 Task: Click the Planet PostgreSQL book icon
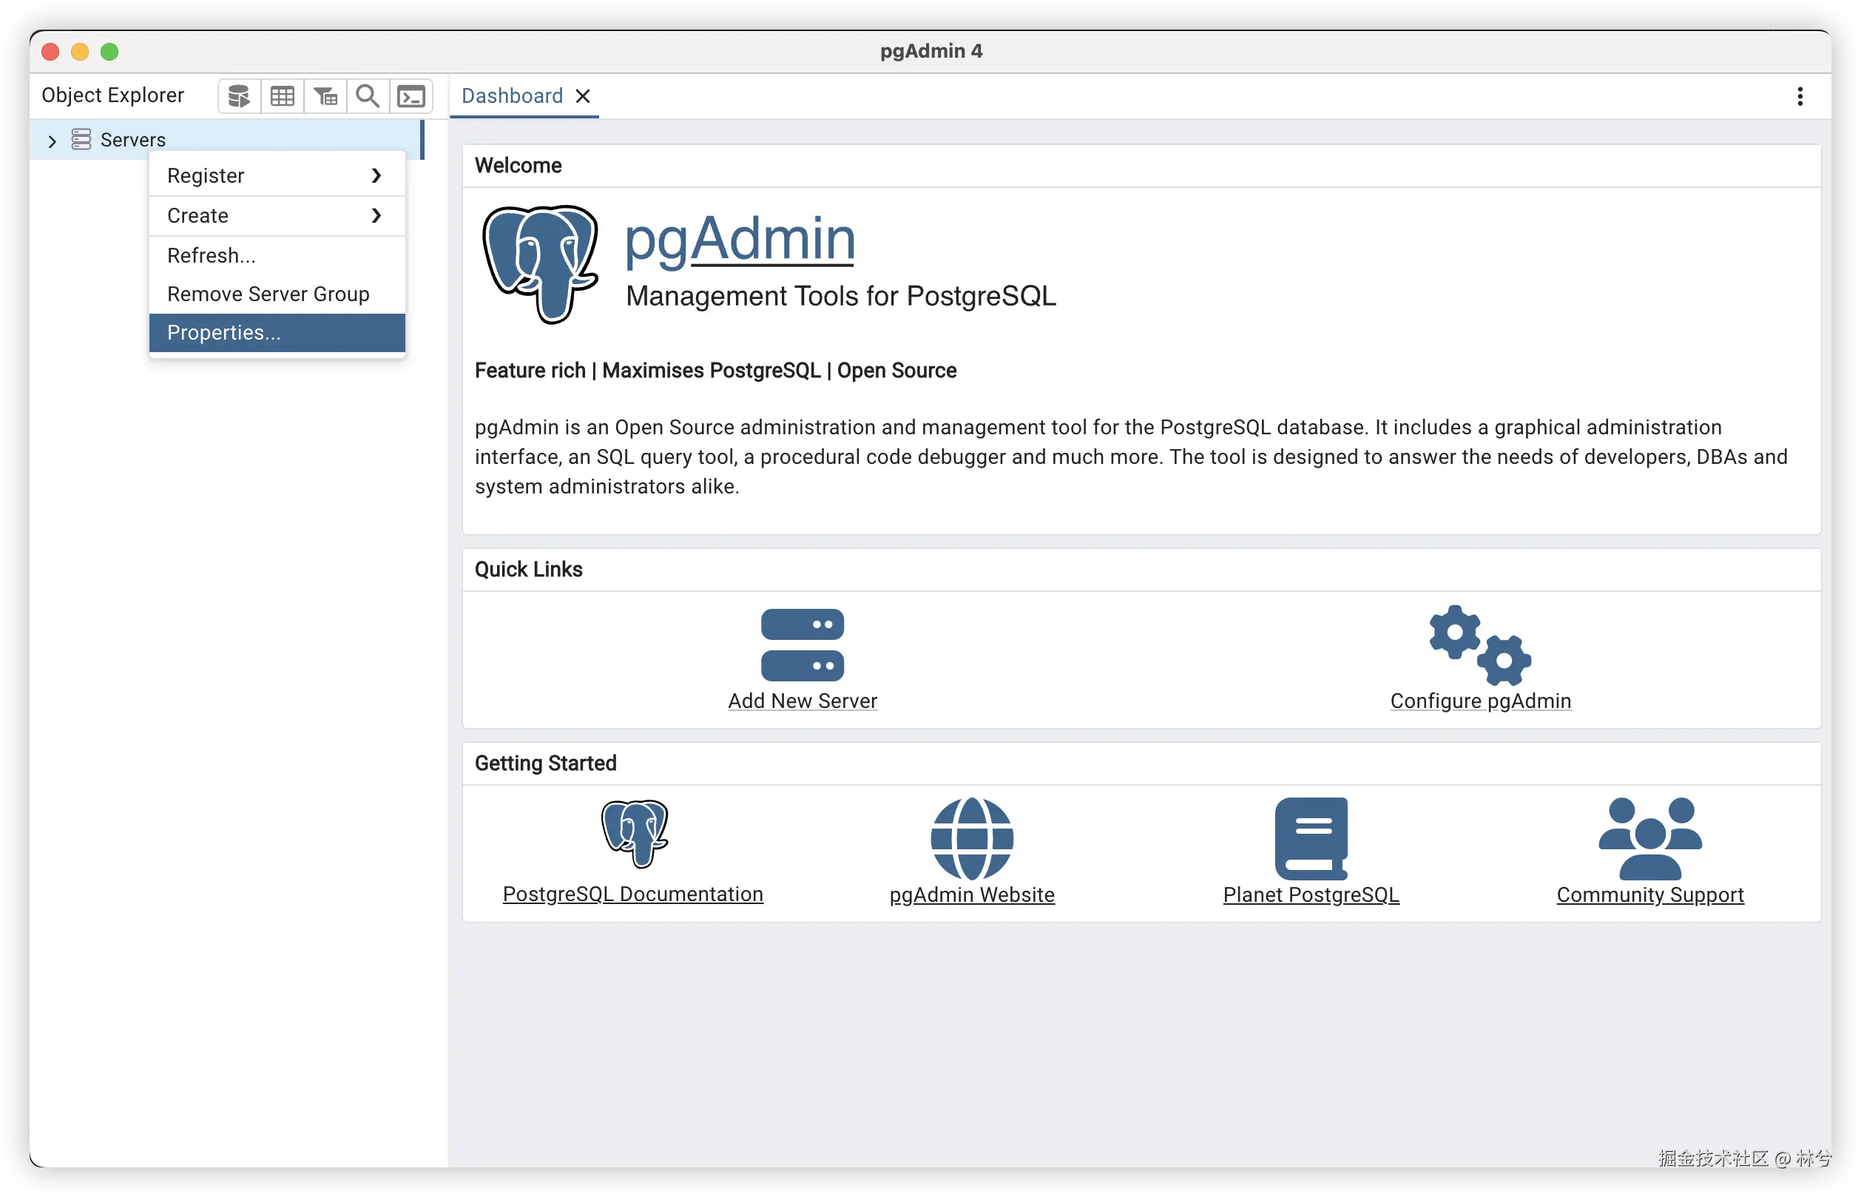coord(1311,838)
